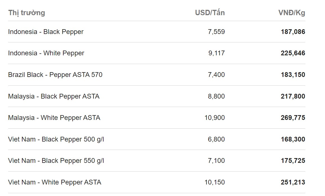The height and width of the screenshot is (196, 325).
Task: Click the 187,086 VNĐ price value
Action: tap(293, 32)
